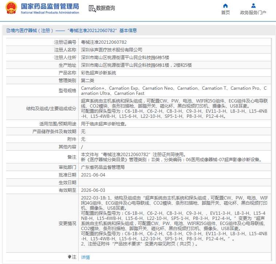Click the lightbulb icon beside 注

tap(70, 257)
